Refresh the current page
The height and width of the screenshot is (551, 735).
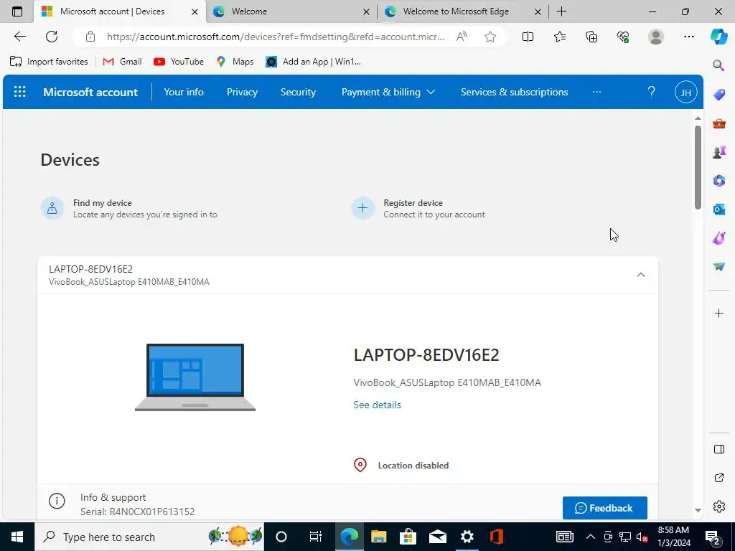[x=52, y=37]
